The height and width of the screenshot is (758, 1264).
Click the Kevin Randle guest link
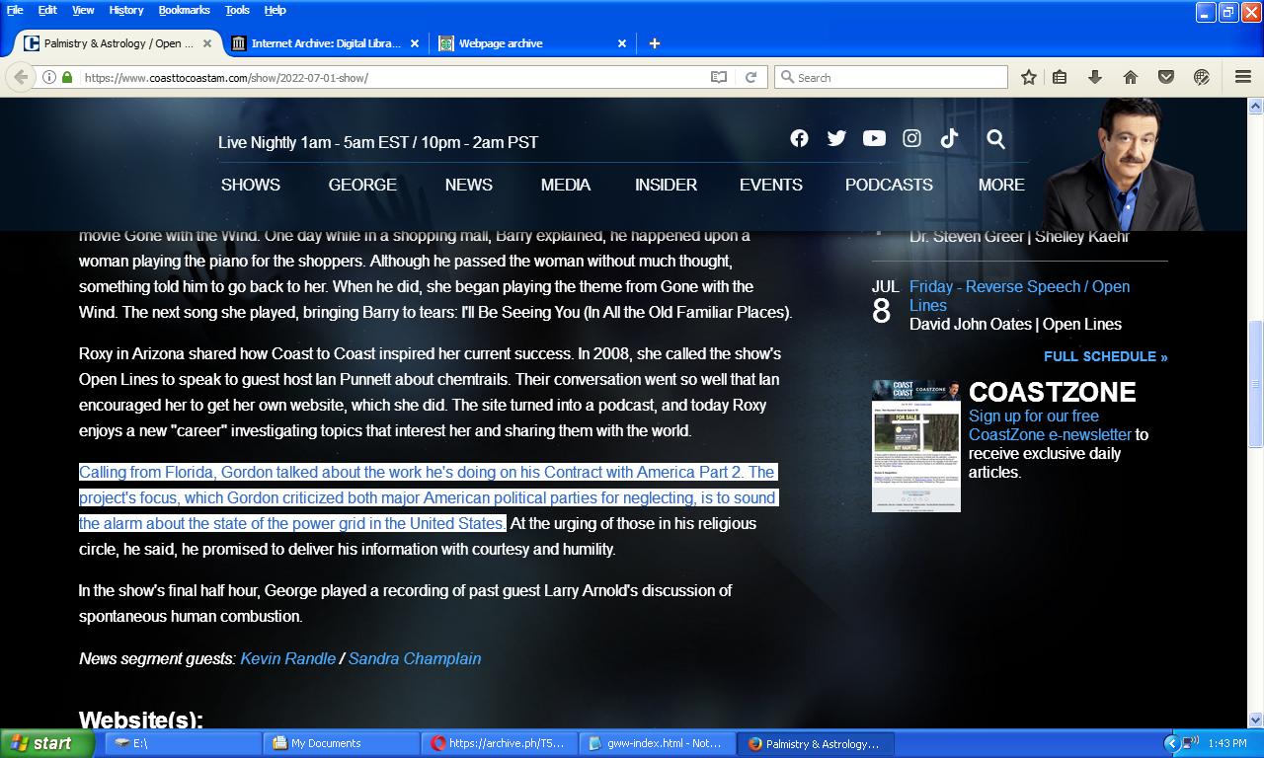pos(287,658)
